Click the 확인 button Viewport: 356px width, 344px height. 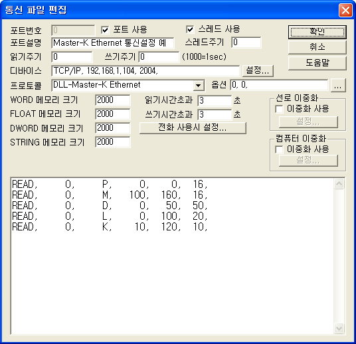pyautogui.click(x=317, y=32)
